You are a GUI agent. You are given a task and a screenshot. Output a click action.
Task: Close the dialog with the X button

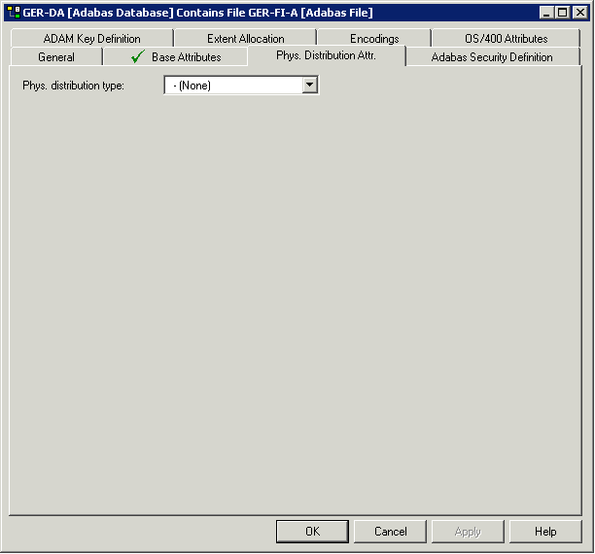click(x=578, y=13)
